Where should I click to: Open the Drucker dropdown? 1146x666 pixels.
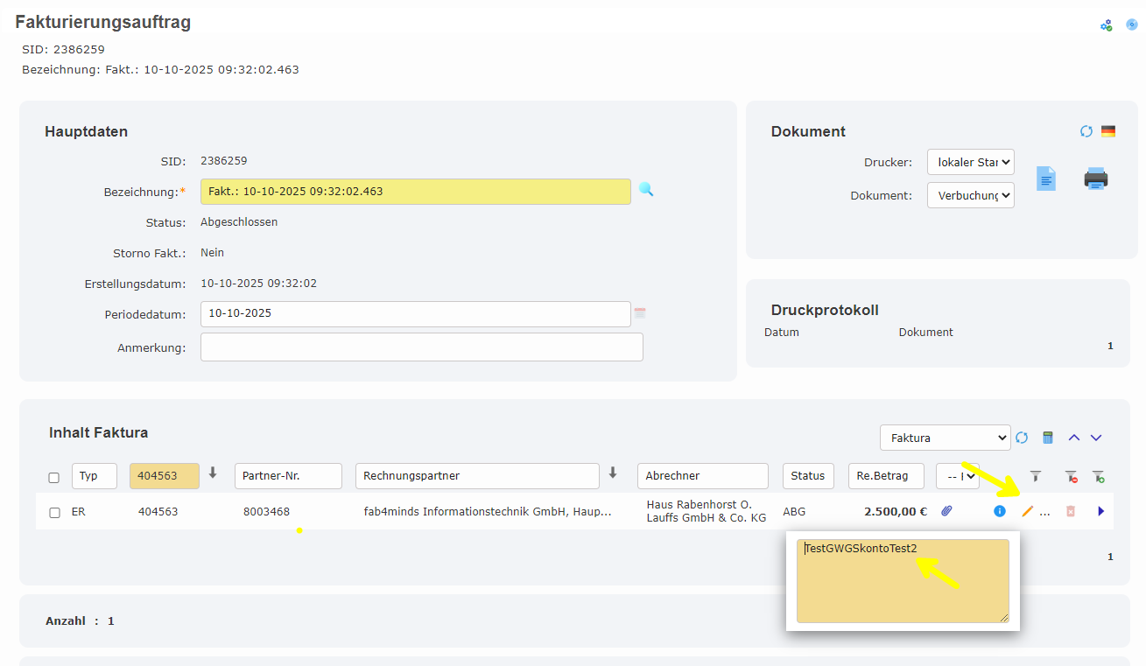tap(970, 162)
